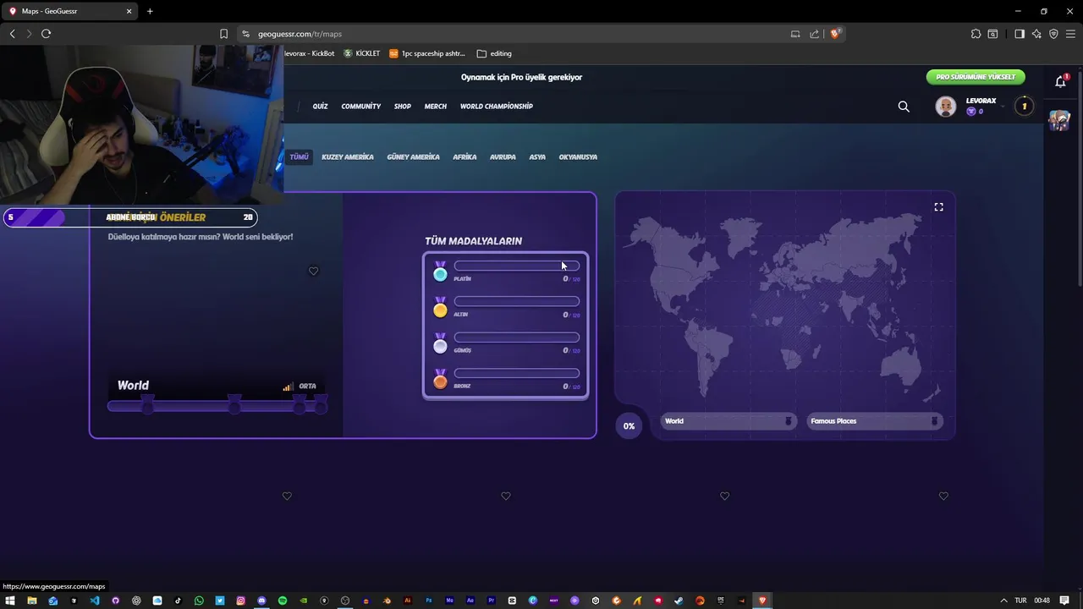Select the GÜNEY AMERİKA tab

pos(413,156)
